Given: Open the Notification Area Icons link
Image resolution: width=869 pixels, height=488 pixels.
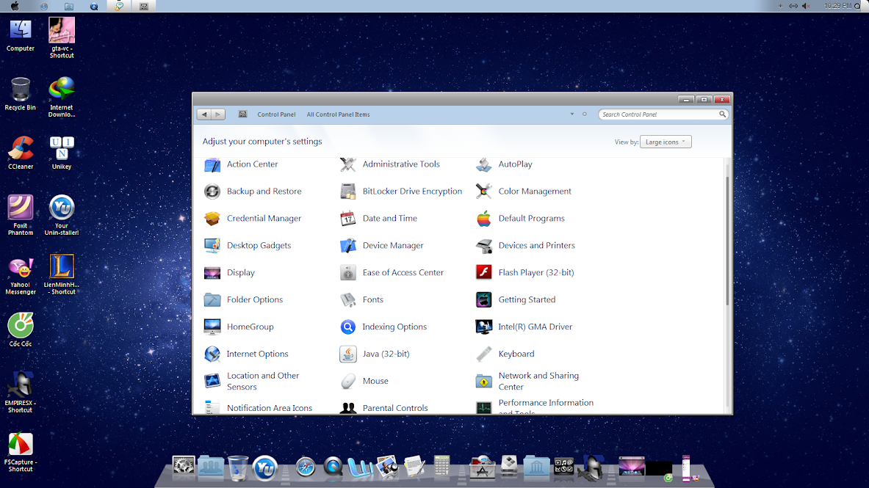Looking at the screenshot, I should pyautogui.click(x=270, y=408).
